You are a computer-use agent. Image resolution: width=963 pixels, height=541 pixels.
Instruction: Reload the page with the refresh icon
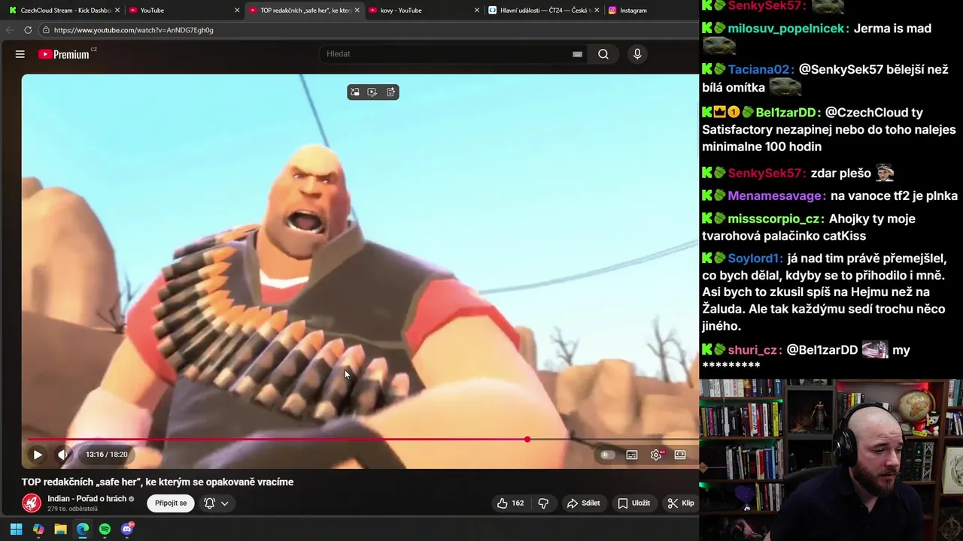tap(28, 30)
